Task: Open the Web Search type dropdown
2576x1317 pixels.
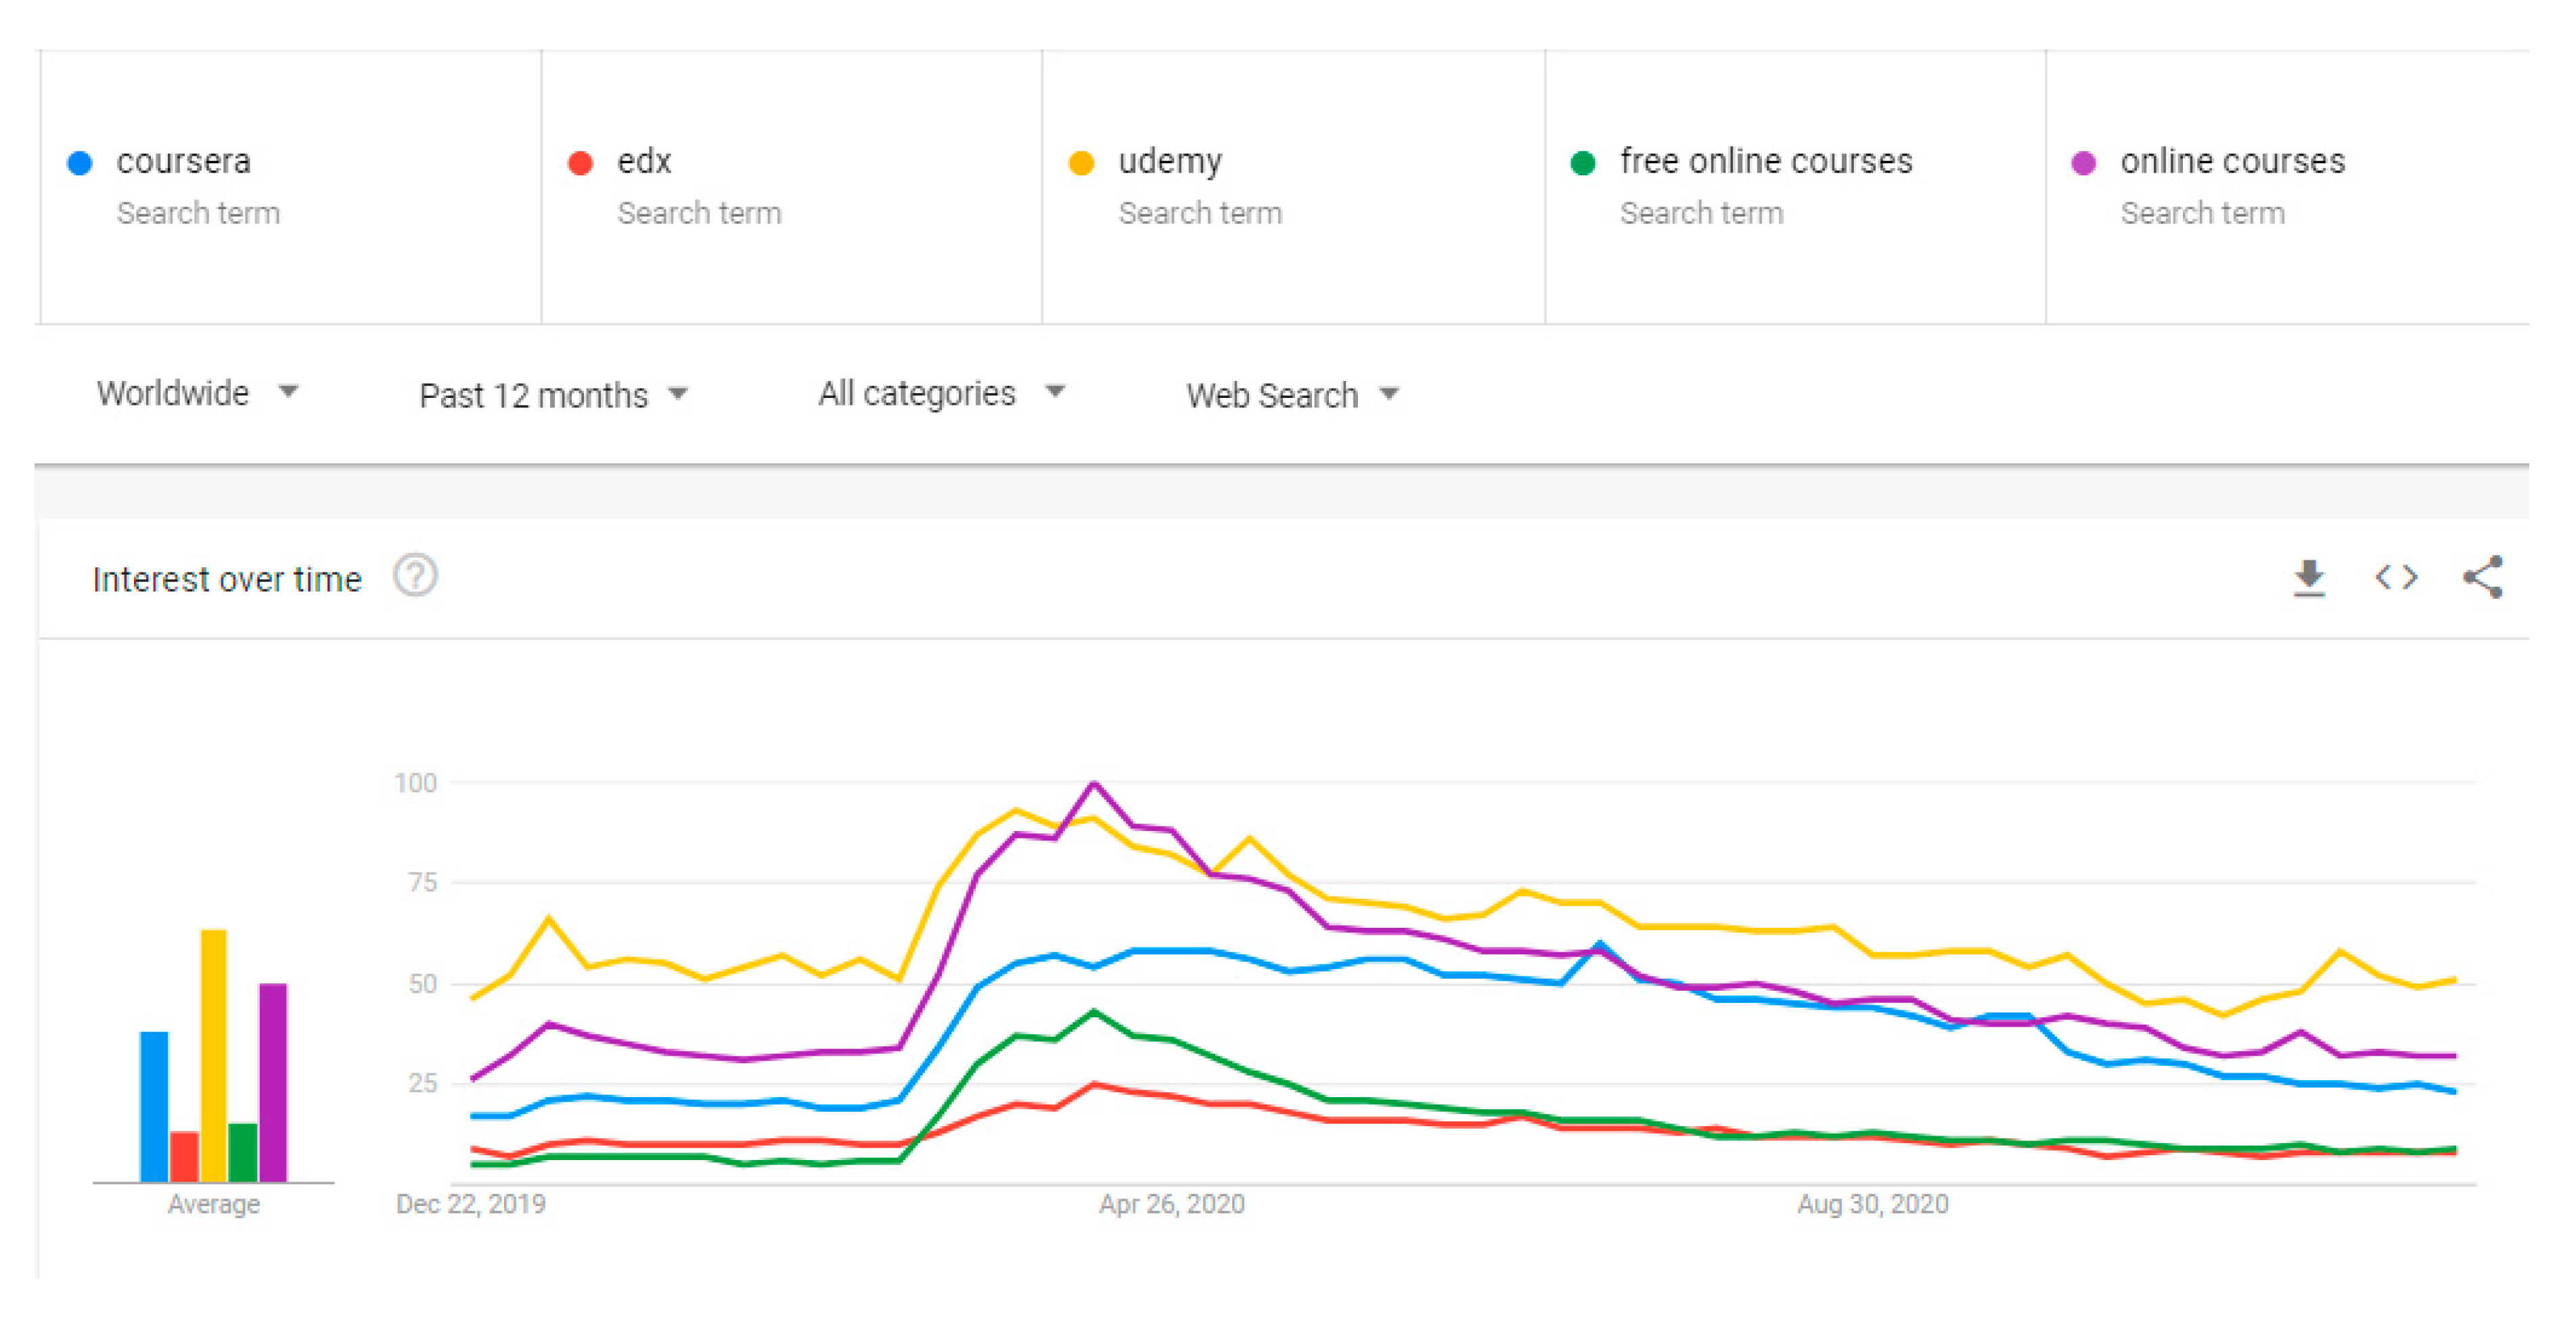Action: click(x=1291, y=395)
